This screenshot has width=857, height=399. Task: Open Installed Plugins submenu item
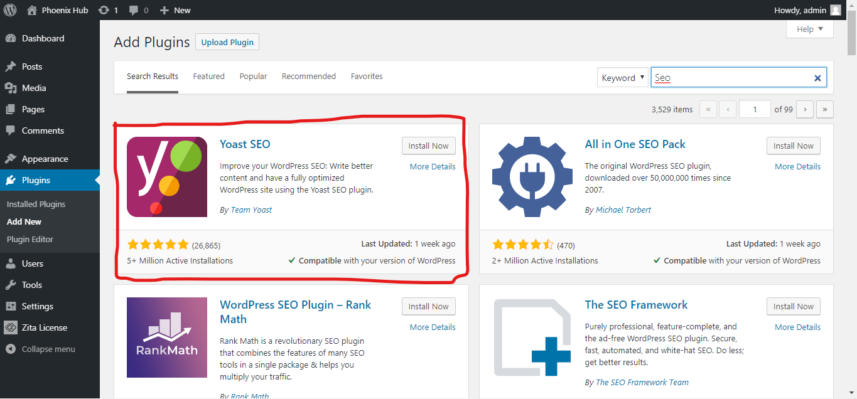click(36, 204)
